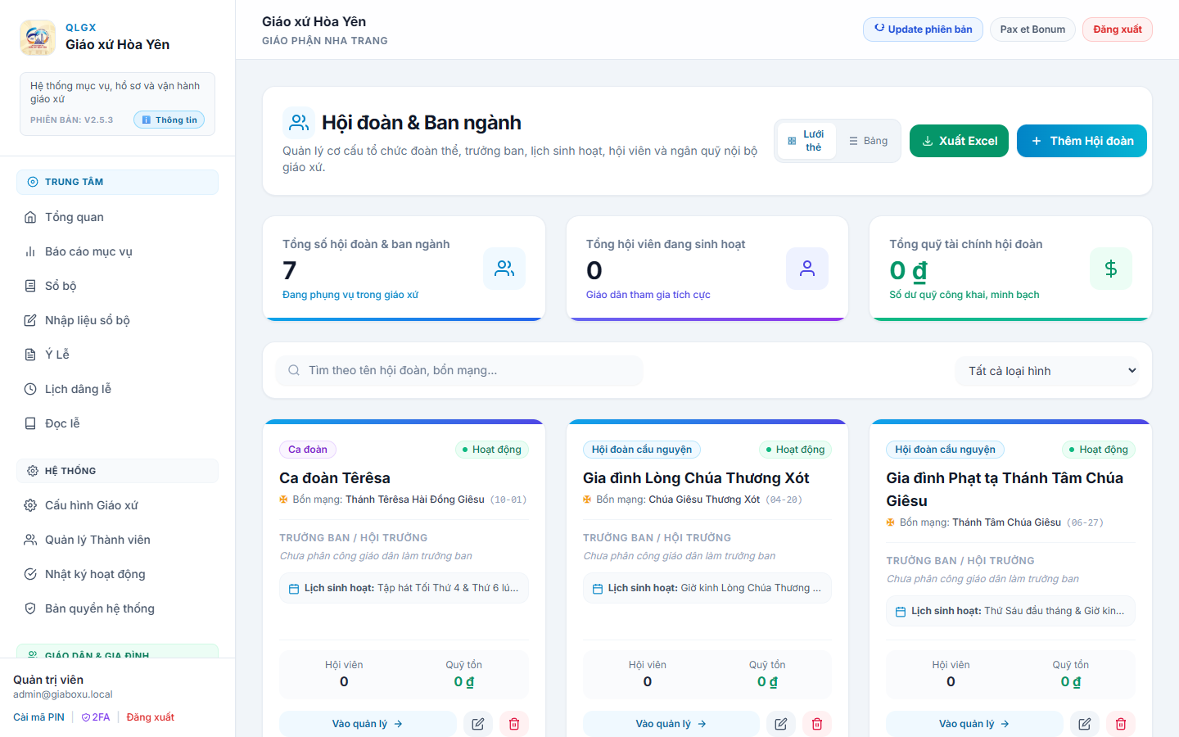Click the search magnifier icon
The image size is (1179, 737).
(294, 371)
